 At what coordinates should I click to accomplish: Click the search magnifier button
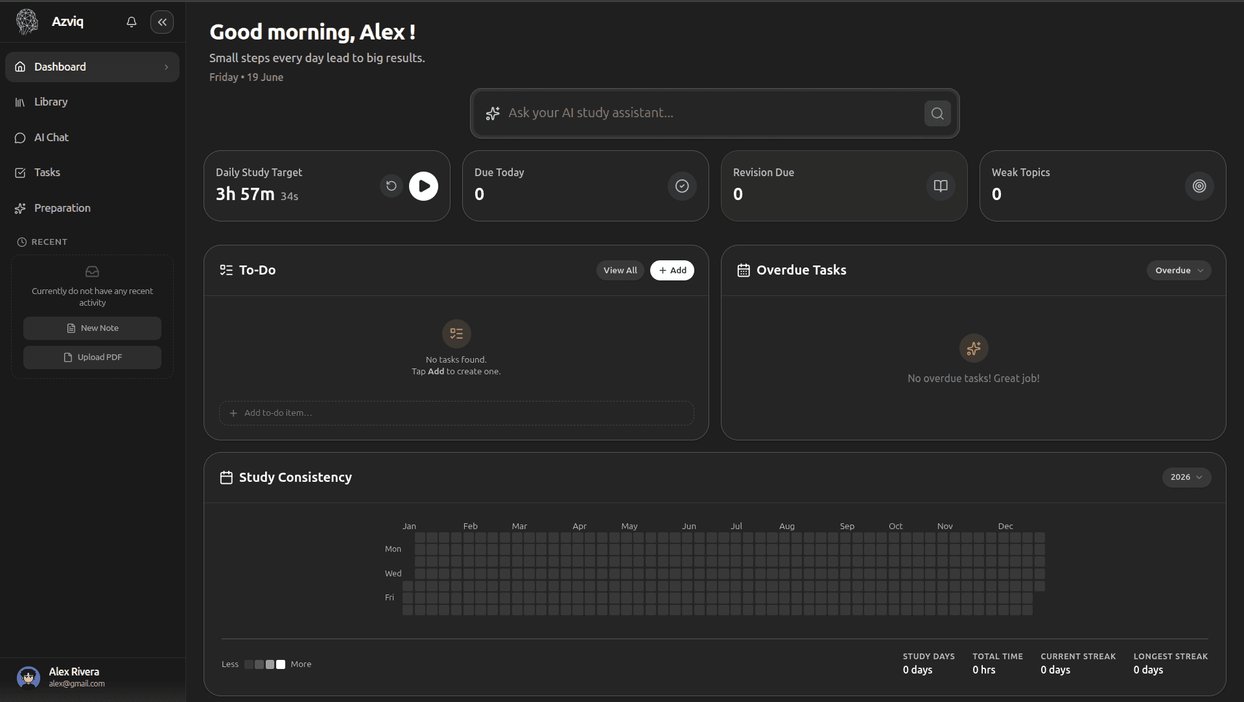(x=937, y=113)
